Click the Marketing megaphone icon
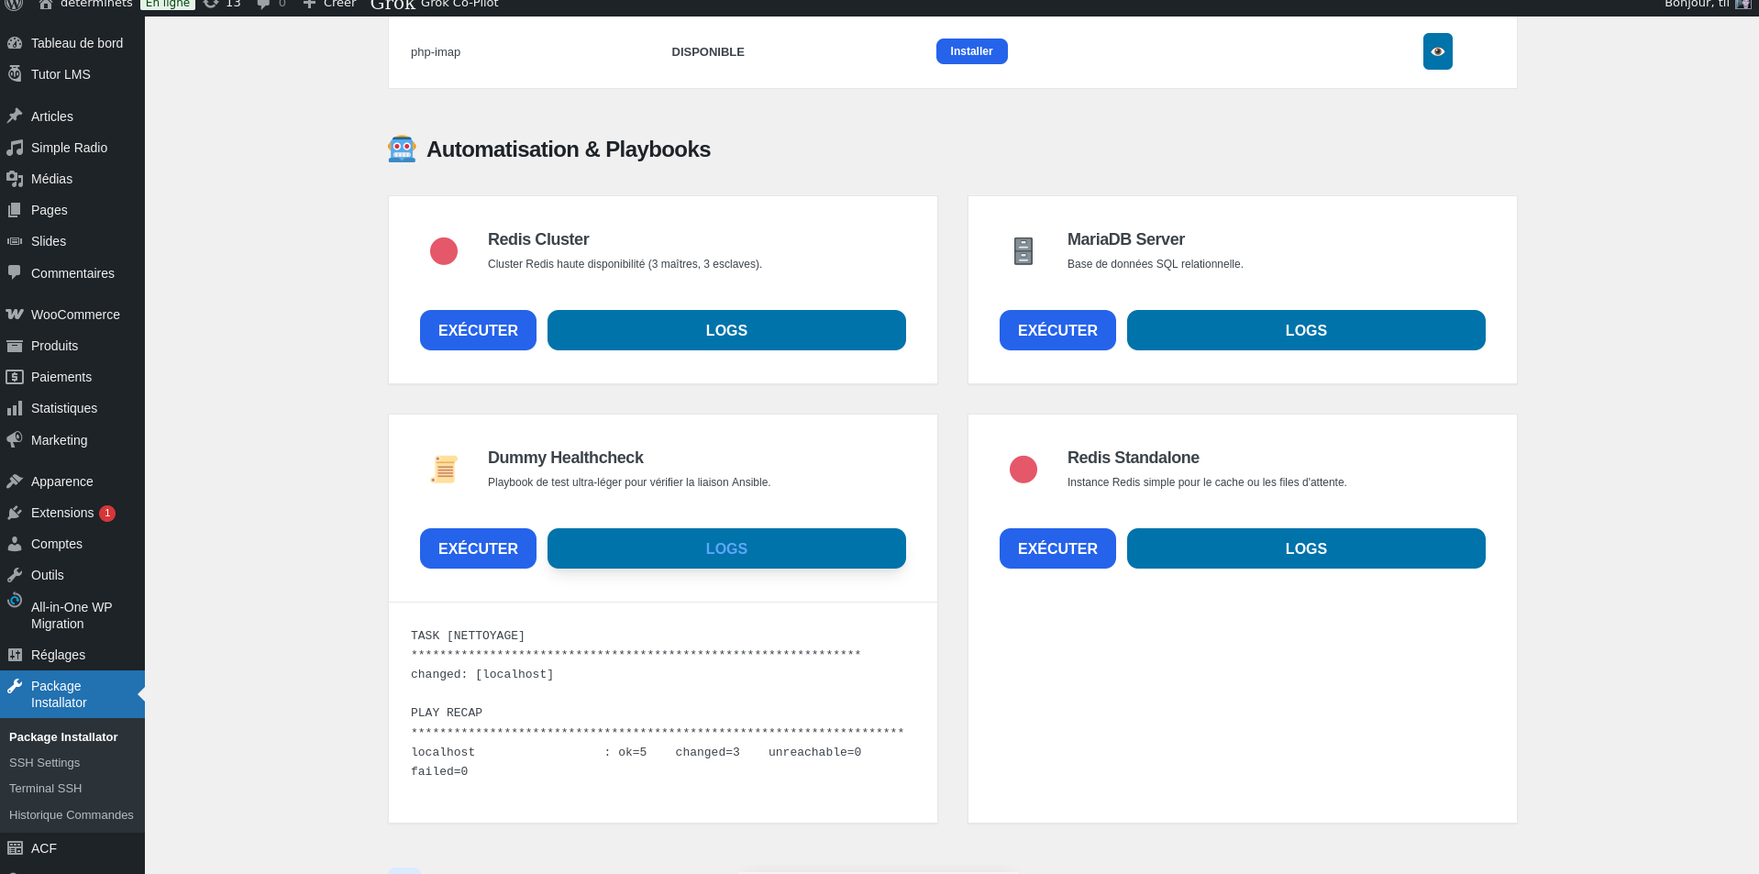 click(15, 439)
